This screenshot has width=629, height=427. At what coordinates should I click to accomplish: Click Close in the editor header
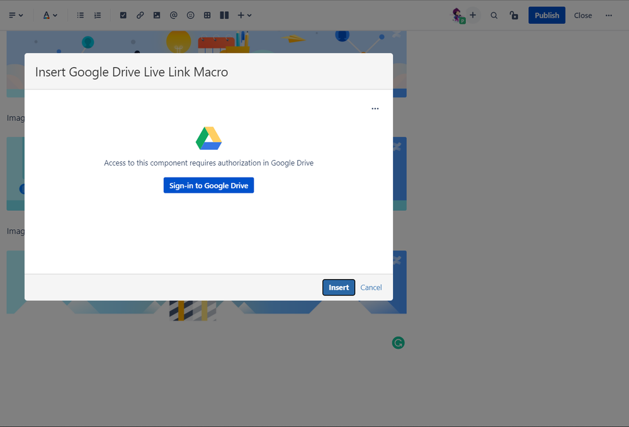583,15
